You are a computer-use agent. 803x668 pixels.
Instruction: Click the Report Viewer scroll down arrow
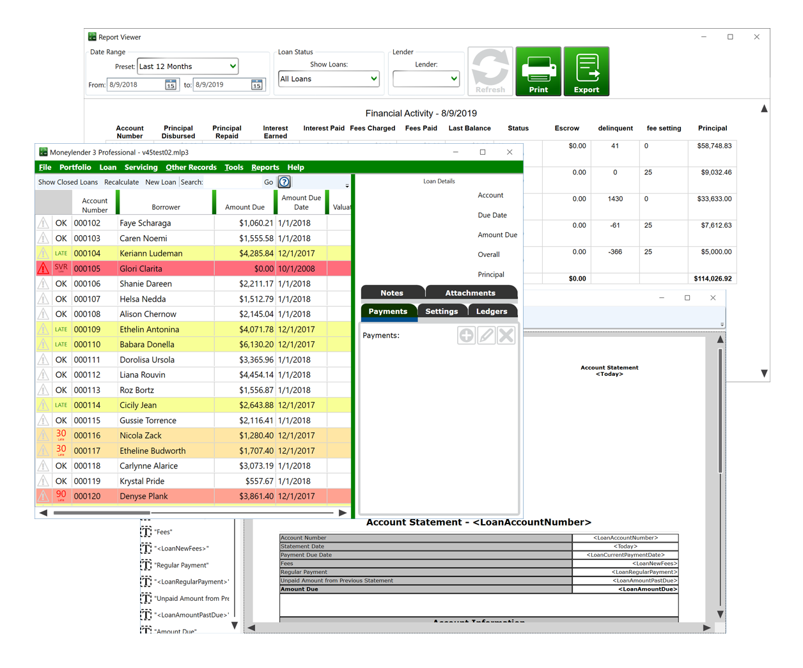764,373
